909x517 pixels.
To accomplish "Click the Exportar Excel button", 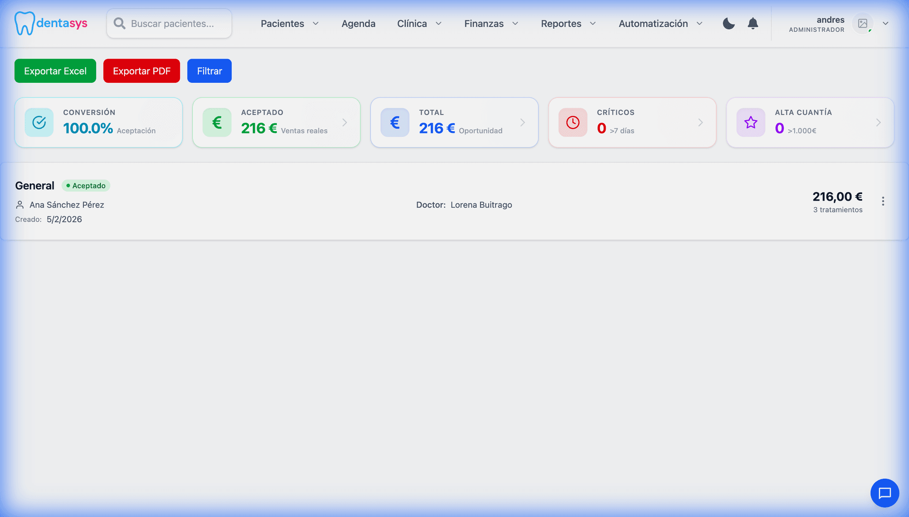I will [55, 71].
